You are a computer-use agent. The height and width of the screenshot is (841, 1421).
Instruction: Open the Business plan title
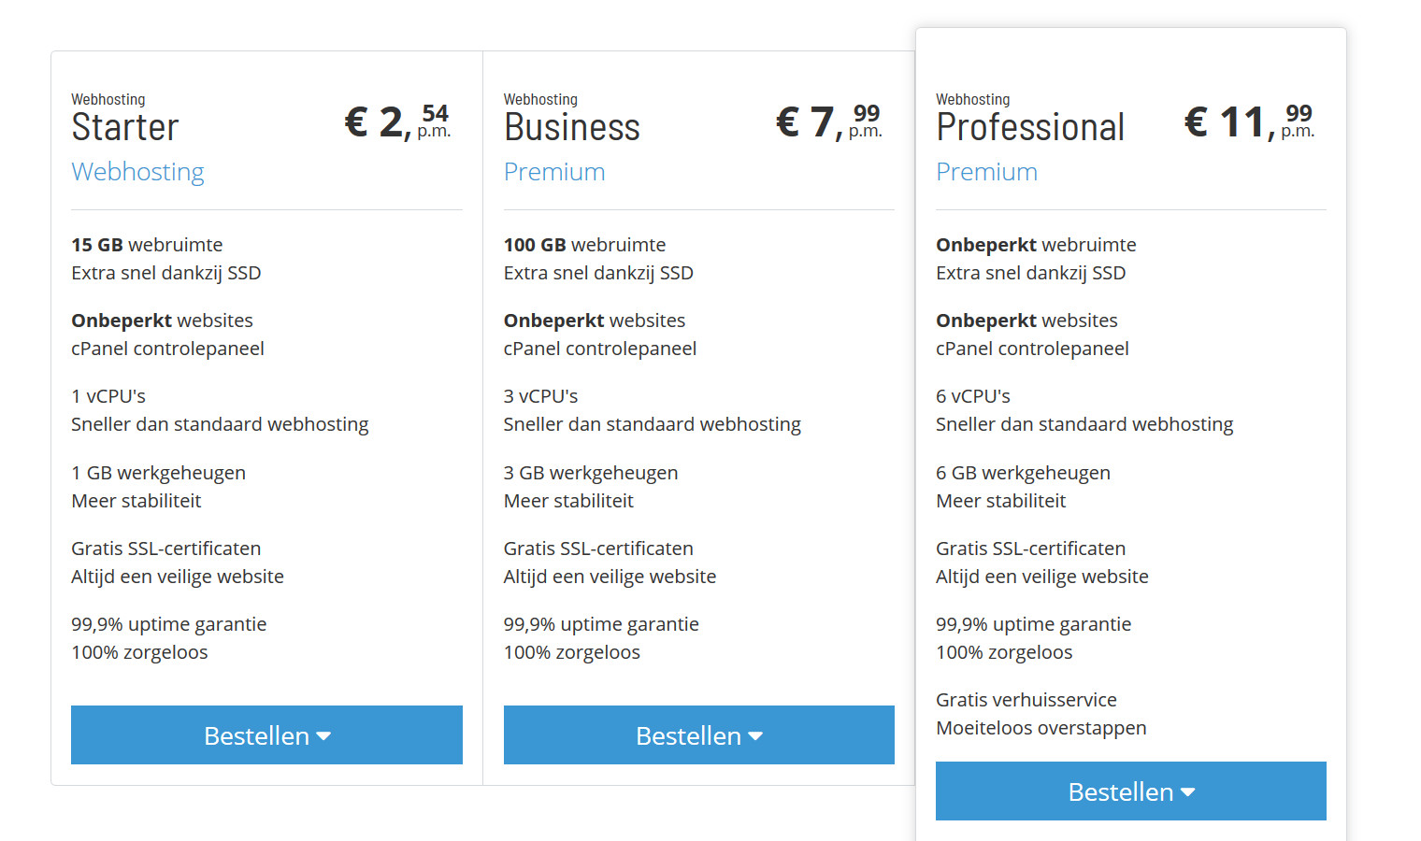click(572, 127)
